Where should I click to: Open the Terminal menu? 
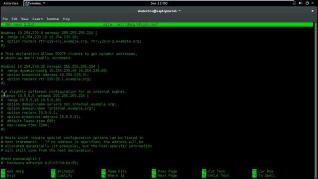[x=53, y=19]
